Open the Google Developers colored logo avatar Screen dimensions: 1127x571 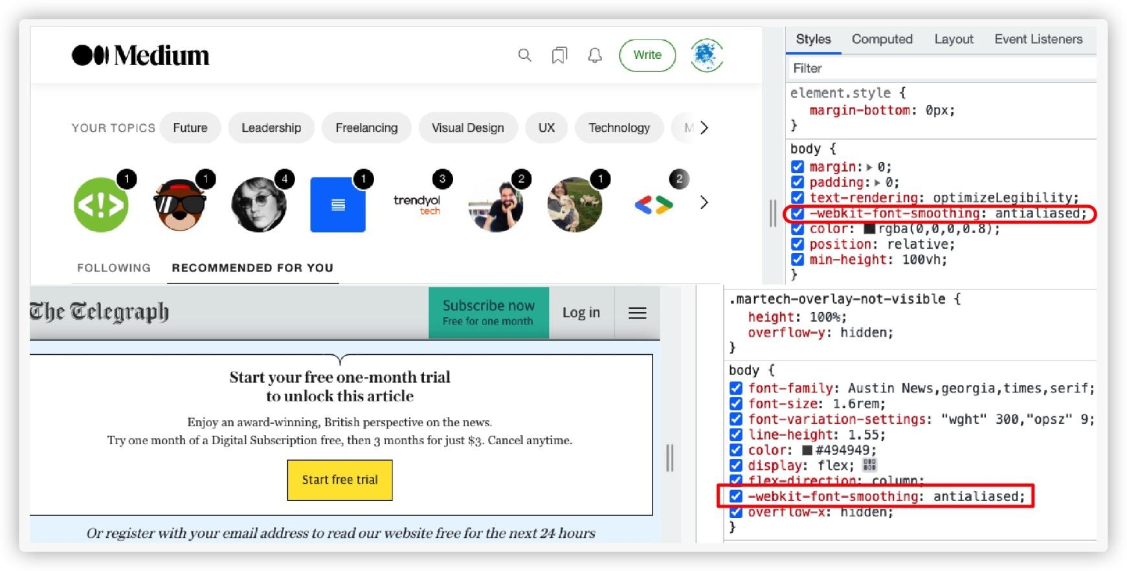pos(654,205)
